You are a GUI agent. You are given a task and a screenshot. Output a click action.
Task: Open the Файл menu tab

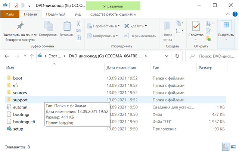[10, 14]
